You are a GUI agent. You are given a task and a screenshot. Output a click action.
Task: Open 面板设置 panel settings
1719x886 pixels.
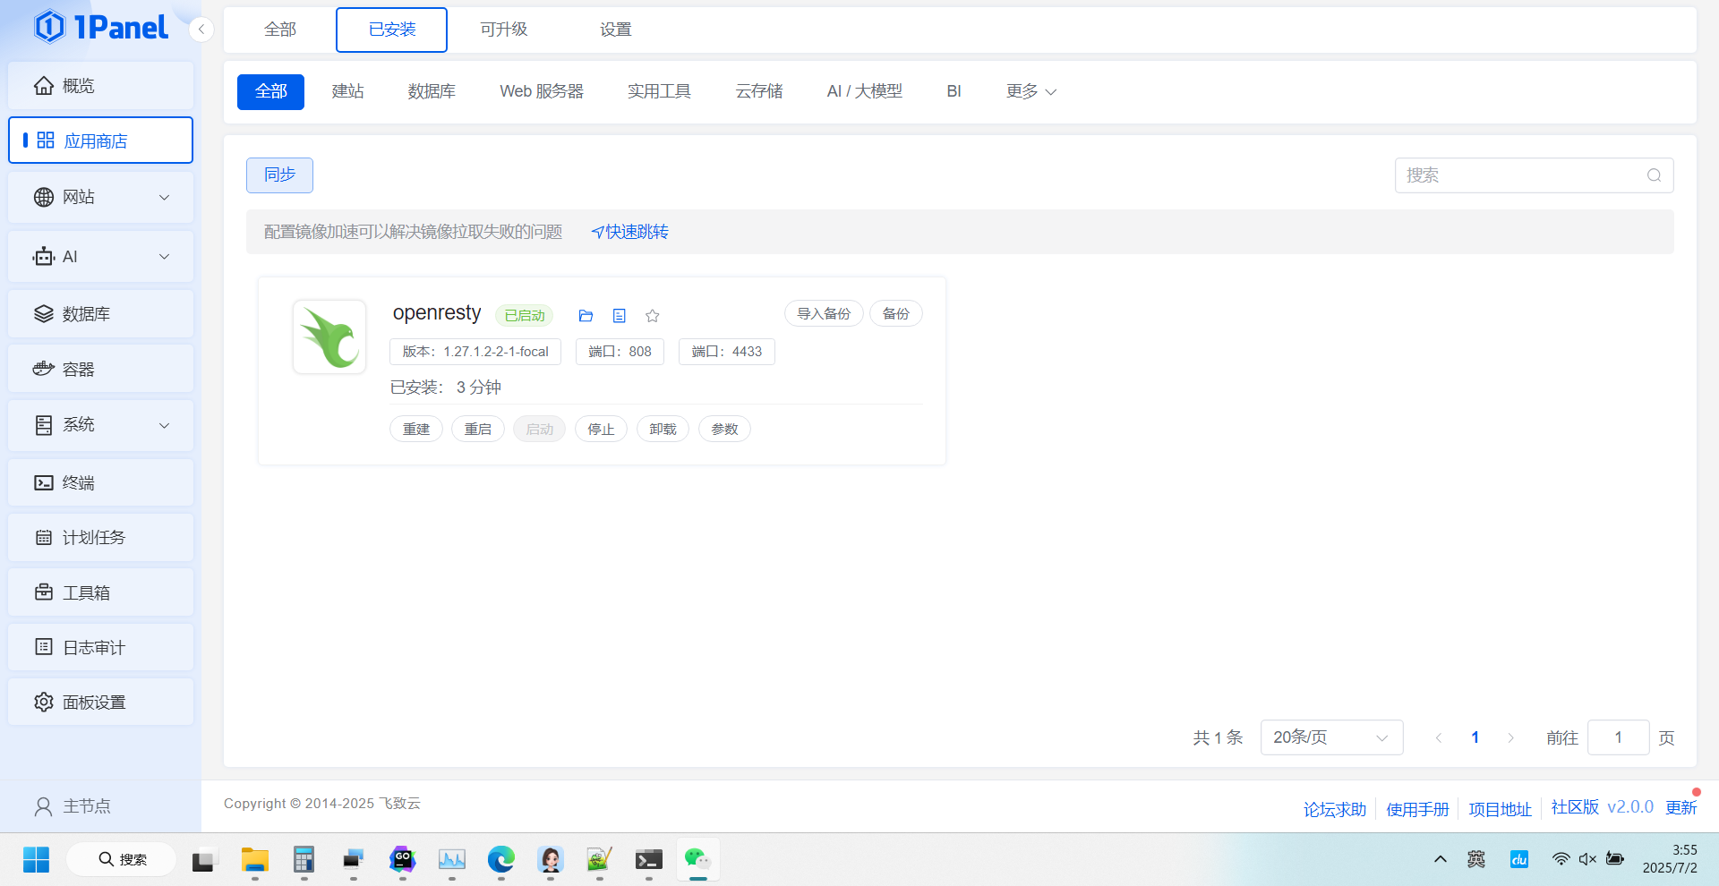point(100,703)
